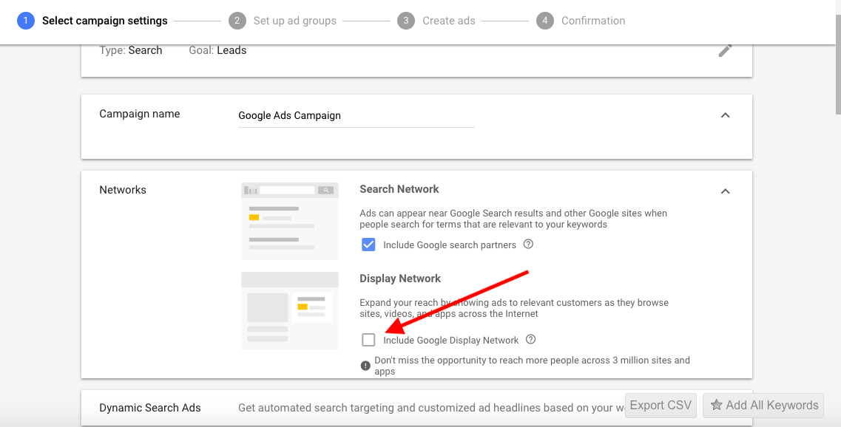Collapse the Campaign name section
The width and height of the screenshot is (841, 427).
pos(725,115)
